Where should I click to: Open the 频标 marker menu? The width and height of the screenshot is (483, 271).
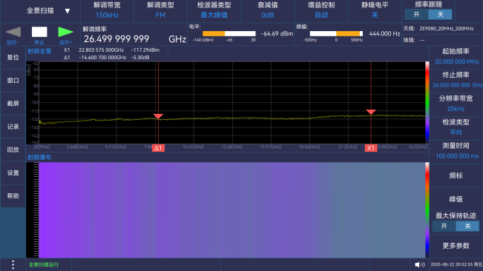click(456, 175)
